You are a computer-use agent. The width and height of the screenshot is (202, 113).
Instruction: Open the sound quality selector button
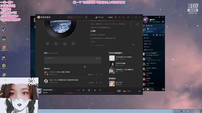pos(119,91)
